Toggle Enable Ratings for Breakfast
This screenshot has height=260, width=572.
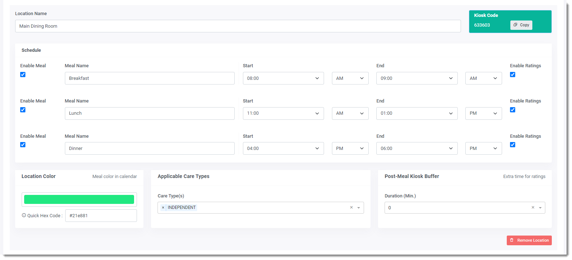click(x=513, y=74)
